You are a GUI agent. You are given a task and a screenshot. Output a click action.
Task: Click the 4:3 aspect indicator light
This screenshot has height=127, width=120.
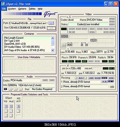(105, 69)
